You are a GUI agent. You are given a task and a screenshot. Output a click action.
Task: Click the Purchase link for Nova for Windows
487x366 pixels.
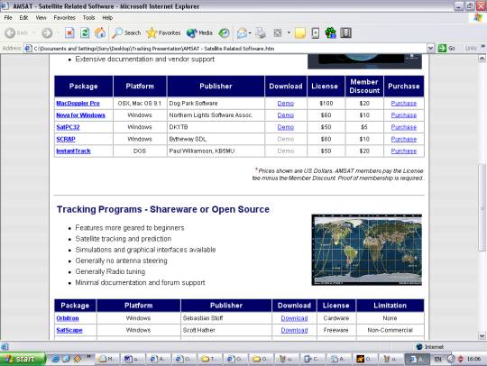pyautogui.click(x=404, y=115)
